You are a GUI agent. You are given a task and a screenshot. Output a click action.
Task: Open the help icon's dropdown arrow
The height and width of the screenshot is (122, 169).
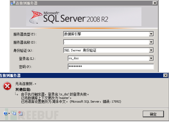9,113
